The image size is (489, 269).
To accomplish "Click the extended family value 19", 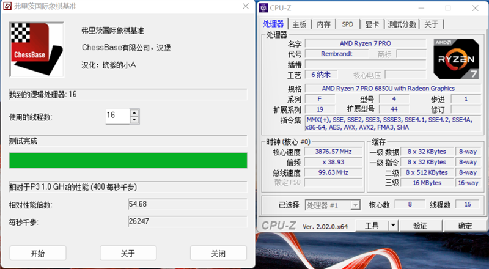I will 320,109.
